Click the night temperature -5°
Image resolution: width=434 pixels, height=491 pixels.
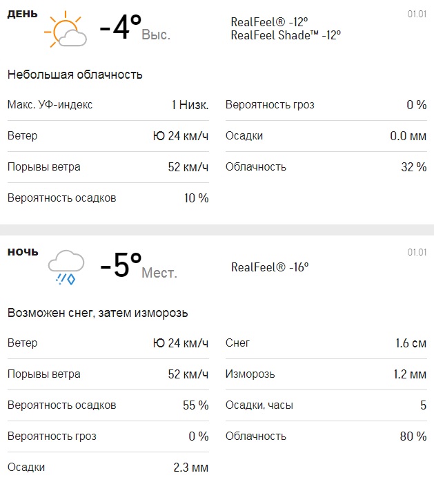point(121,267)
